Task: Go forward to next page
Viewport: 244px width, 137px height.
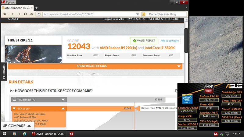Action: coord(19,14)
